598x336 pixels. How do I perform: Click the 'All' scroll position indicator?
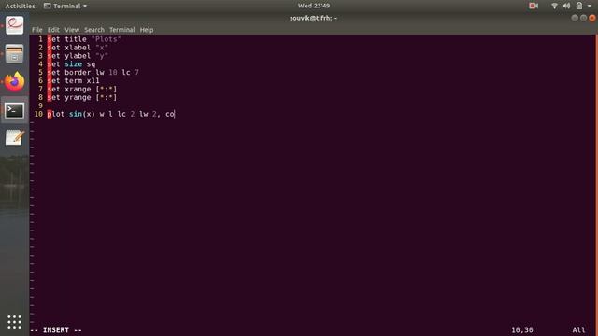coord(578,329)
